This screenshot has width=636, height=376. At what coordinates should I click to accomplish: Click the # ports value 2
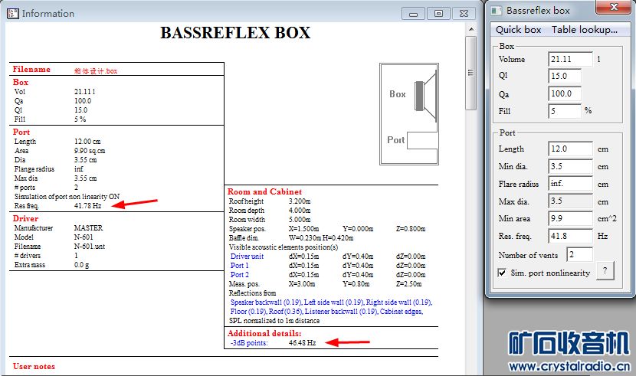(77, 188)
